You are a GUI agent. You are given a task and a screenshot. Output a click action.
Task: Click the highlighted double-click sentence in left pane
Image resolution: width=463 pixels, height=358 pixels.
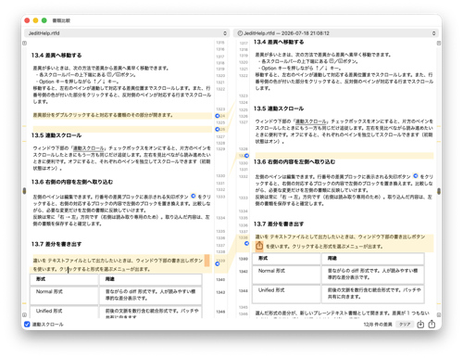[103, 115]
